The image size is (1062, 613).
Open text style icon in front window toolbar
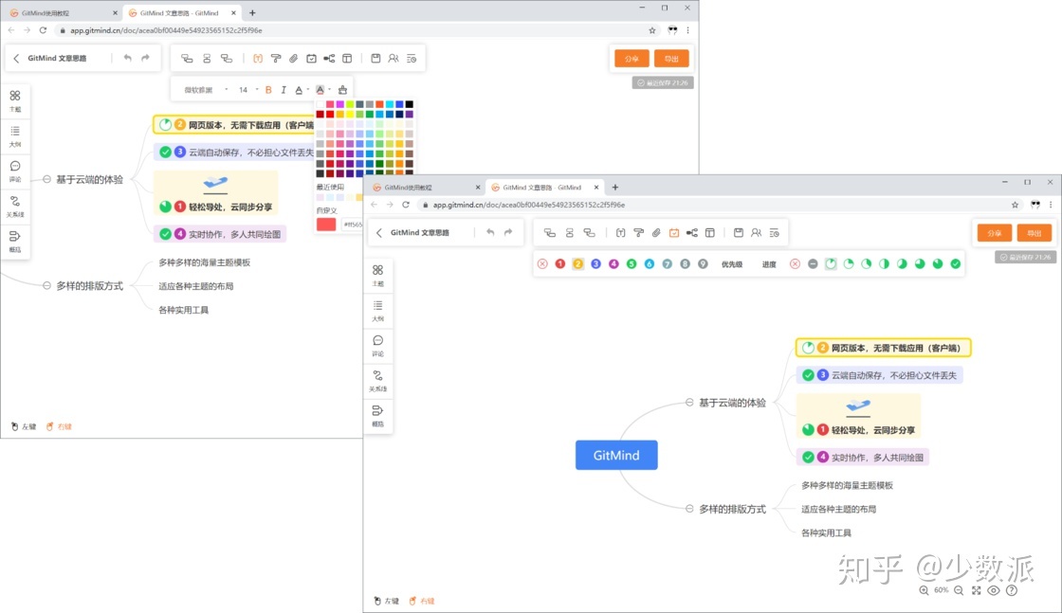tap(620, 233)
